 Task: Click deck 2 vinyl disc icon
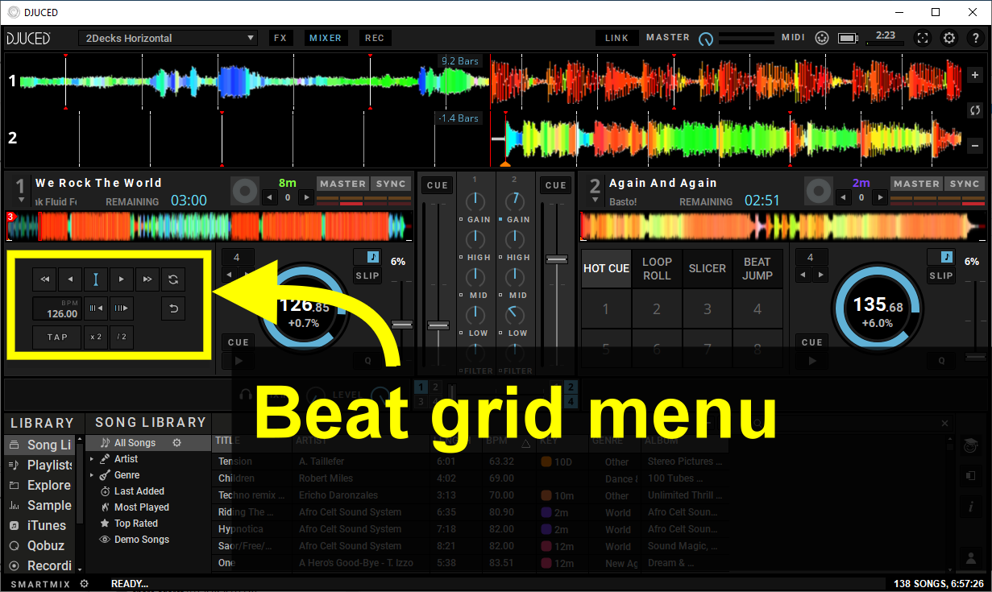tap(818, 190)
